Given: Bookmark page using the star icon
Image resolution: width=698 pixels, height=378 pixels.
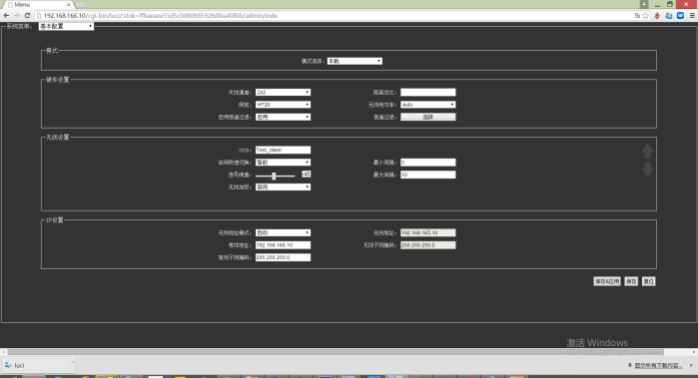Looking at the screenshot, I should [x=645, y=16].
